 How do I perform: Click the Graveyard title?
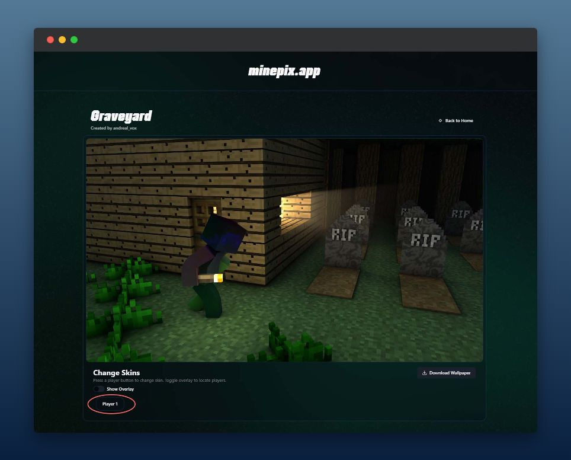point(121,116)
